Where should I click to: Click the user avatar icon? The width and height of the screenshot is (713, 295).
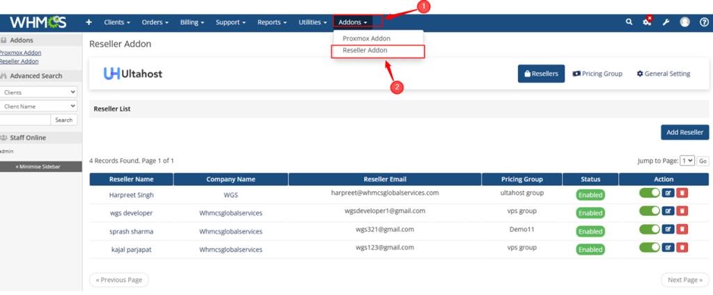[684, 22]
